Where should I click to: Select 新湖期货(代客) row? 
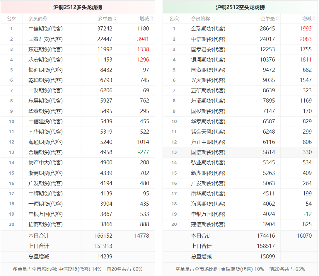point(240,173)
